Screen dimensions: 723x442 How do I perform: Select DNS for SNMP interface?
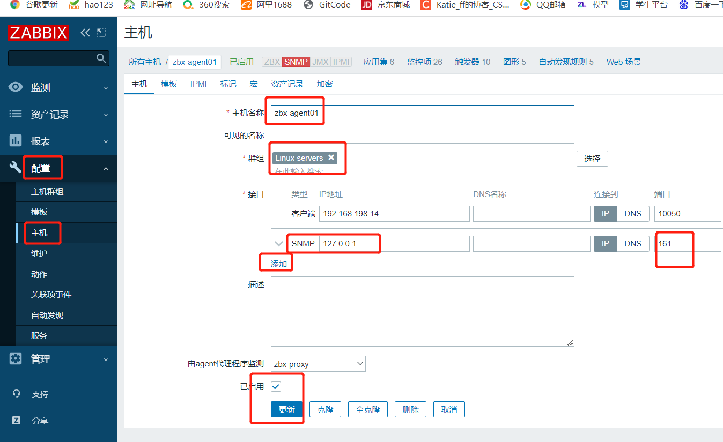point(633,243)
